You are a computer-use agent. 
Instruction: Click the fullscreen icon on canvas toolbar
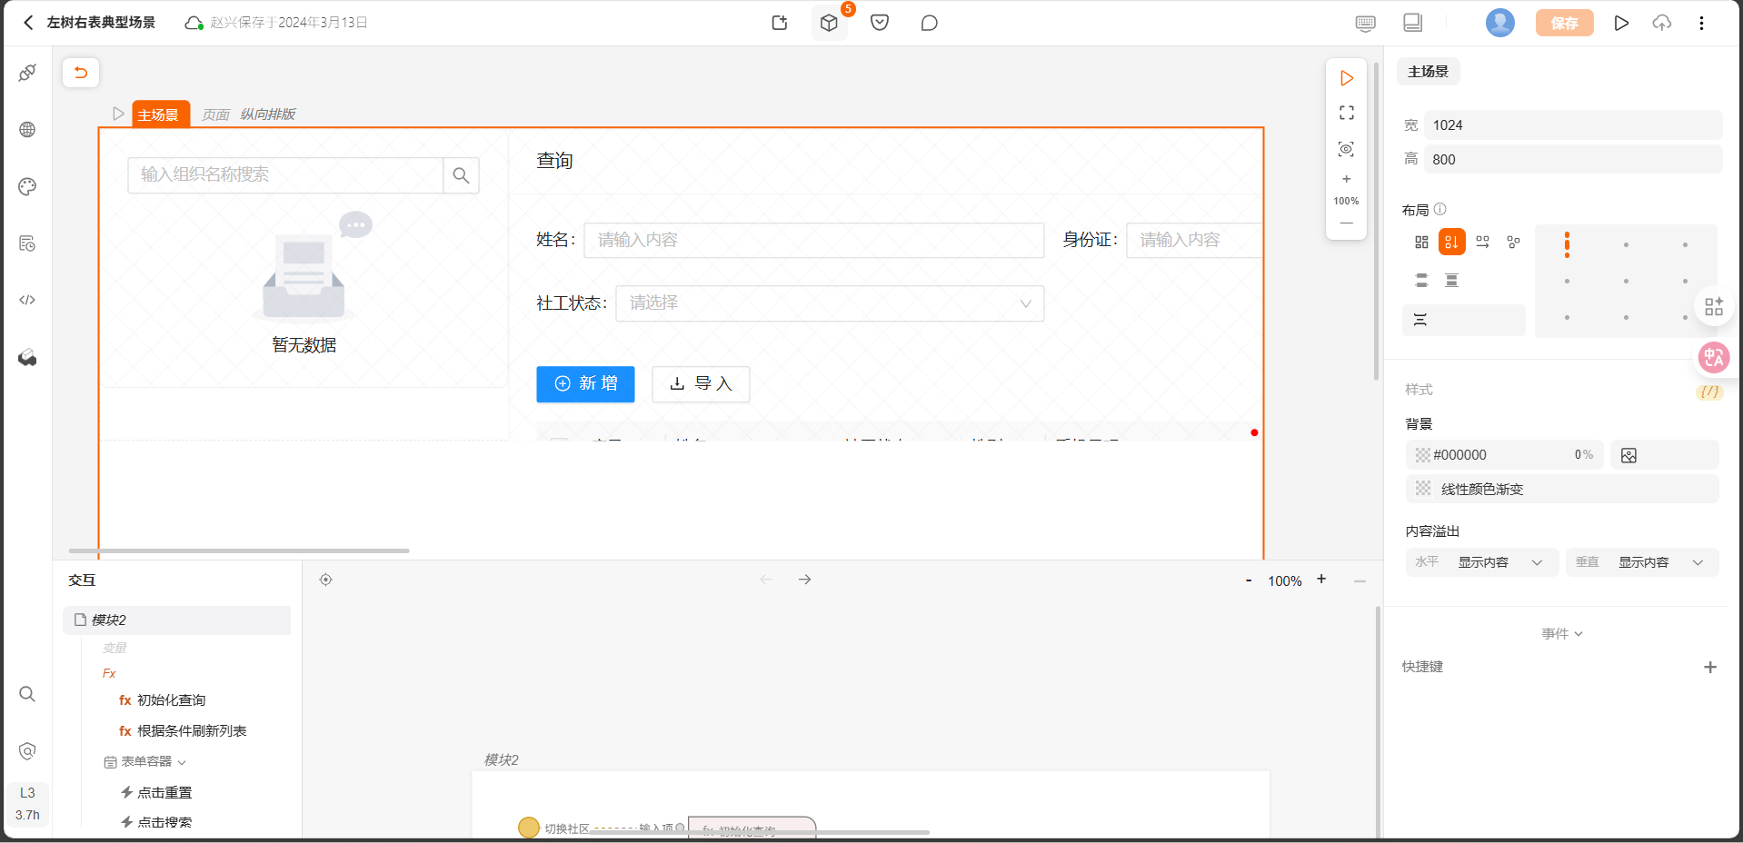point(1347,113)
